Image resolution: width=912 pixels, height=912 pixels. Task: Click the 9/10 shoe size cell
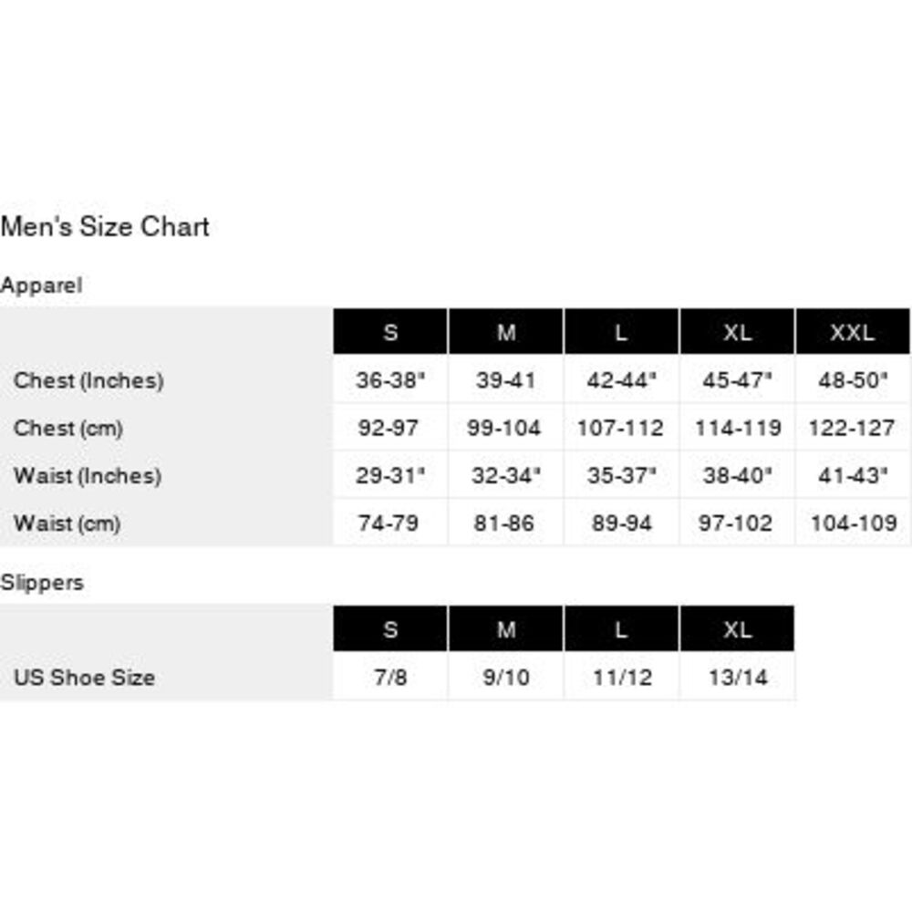[x=506, y=677]
